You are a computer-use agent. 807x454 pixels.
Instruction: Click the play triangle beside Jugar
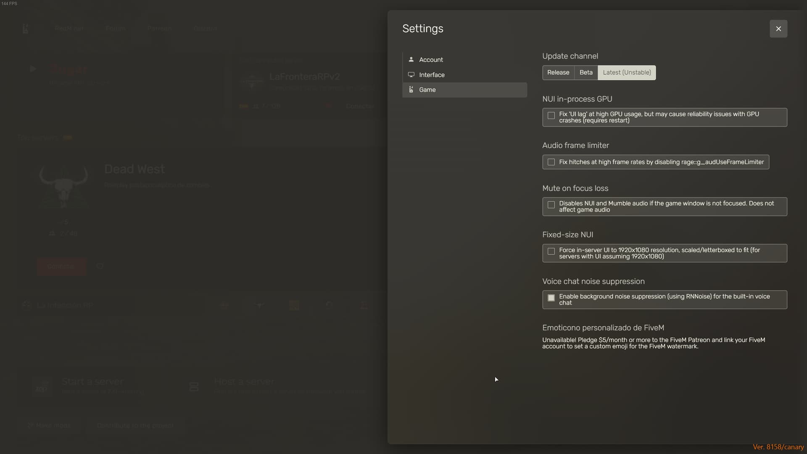(33, 69)
